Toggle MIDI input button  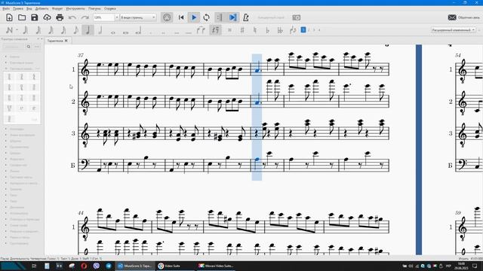tap(167, 17)
